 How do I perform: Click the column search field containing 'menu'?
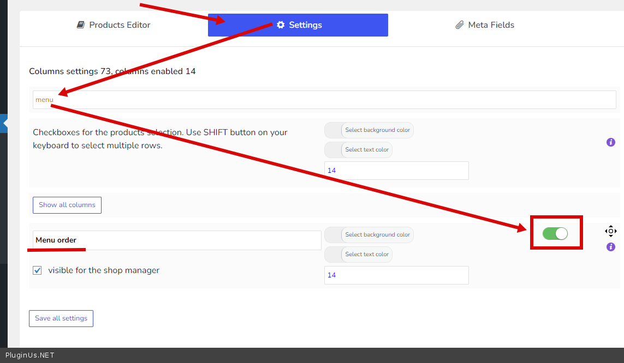coord(324,100)
